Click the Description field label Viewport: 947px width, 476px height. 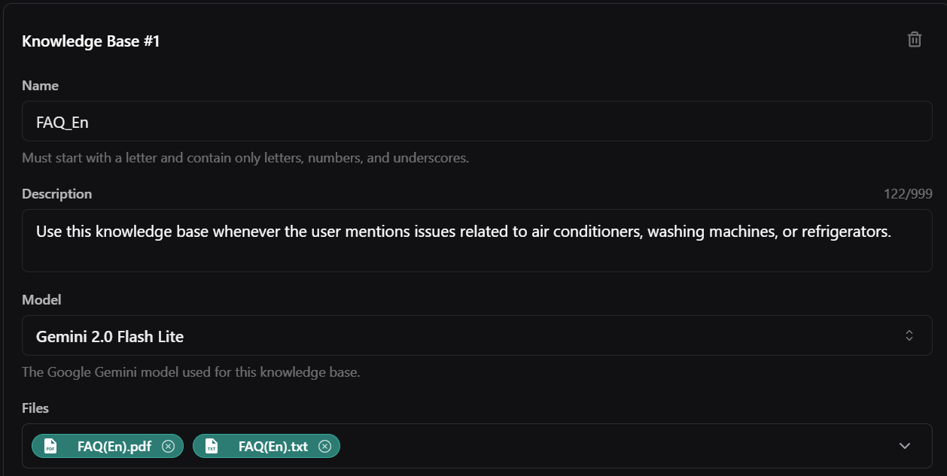click(56, 193)
